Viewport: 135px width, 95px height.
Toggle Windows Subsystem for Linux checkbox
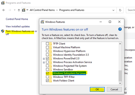click(47, 73)
